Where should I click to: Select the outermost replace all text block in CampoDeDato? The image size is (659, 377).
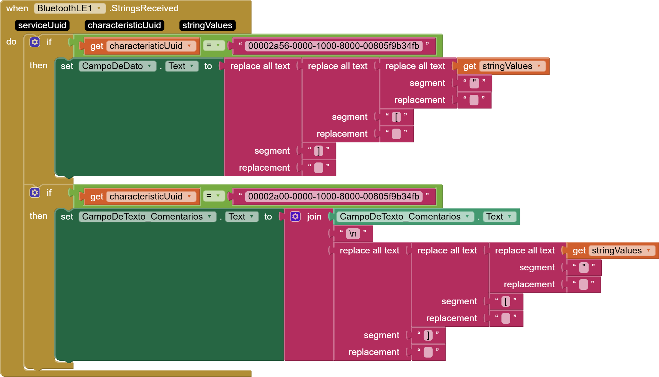260,66
